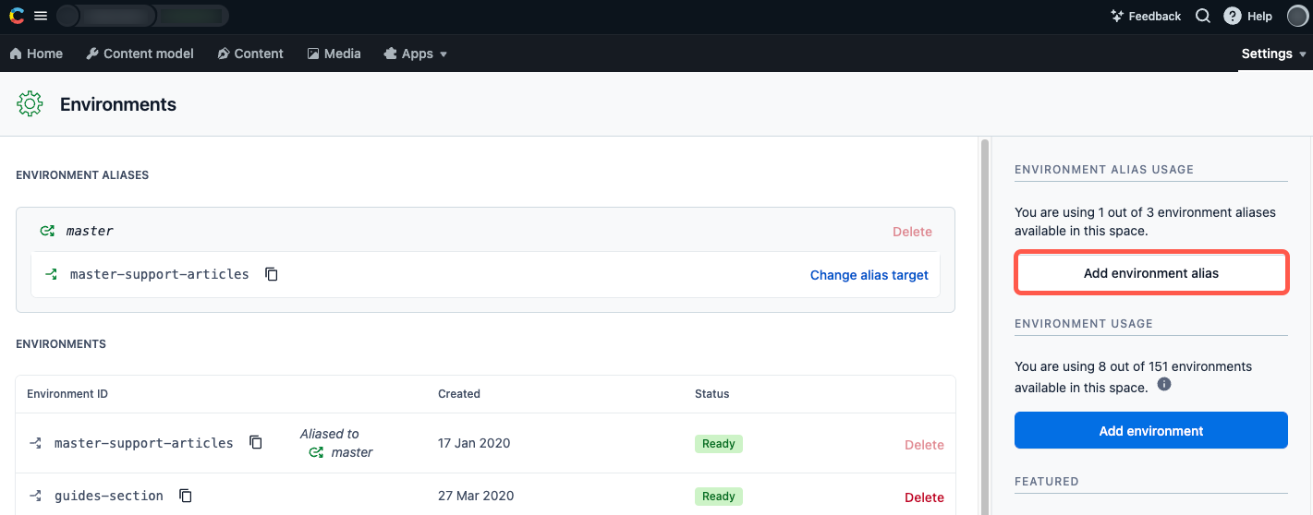Click the Created column header
This screenshot has height=515, width=1313.
(459, 394)
